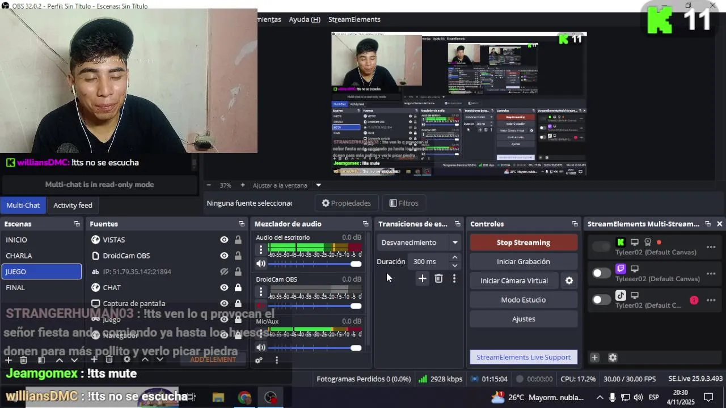Viewport: 726px width, 408px height.
Task: Remove selected source with trash icon
Action: click(109, 359)
